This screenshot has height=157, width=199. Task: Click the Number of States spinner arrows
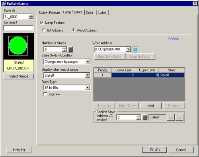tap(64, 49)
